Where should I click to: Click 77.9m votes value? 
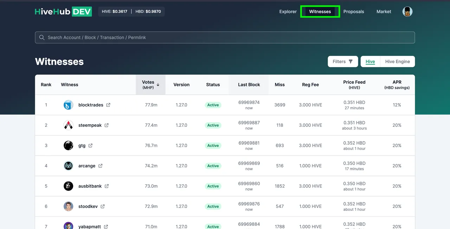[x=151, y=105]
